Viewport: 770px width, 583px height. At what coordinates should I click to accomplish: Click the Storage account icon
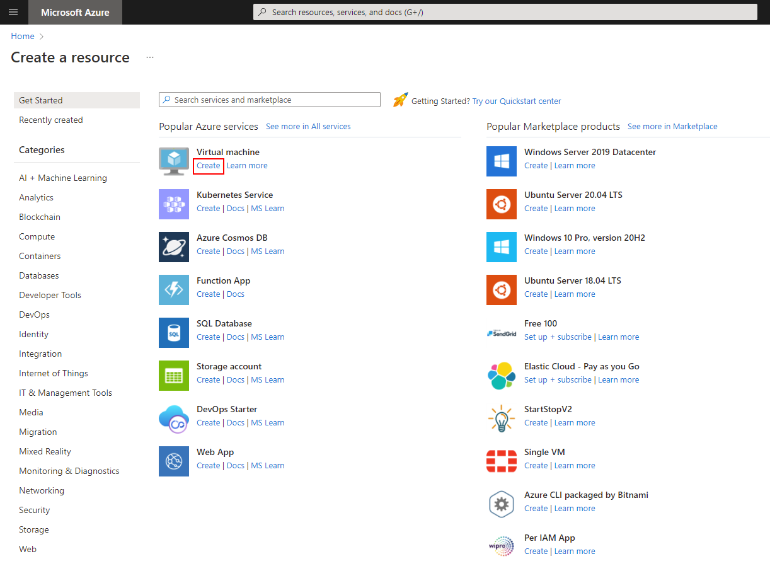174,376
